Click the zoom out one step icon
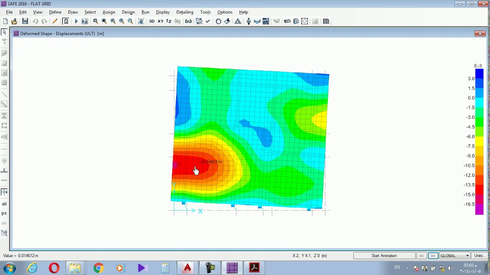Screen dimensions: 490x275 coord(131,21)
